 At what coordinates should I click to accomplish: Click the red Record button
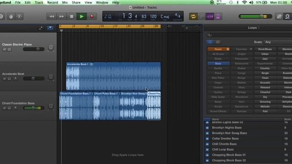coord(92,16)
